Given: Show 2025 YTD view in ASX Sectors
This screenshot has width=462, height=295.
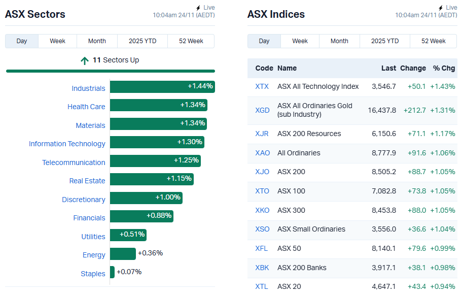Looking at the screenshot, I should [x=143, y=41].
